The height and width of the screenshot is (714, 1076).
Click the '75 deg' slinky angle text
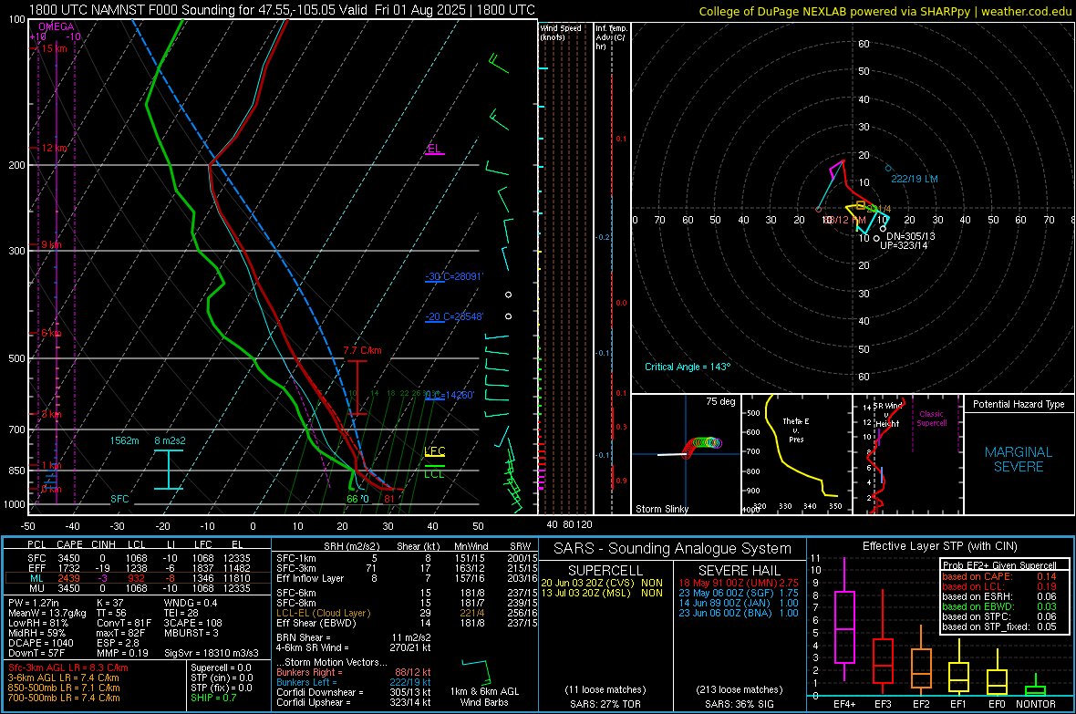pyautogui.click(x=720, y=401)
